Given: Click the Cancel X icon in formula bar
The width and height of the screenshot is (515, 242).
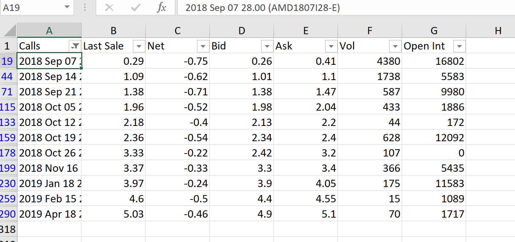Looking at the screenshot, I should coord(109,8).
